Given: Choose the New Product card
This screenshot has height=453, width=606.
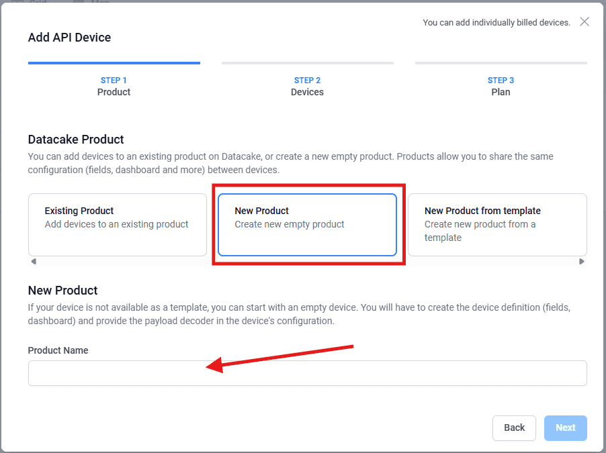Looking at the screenshot, I should [307, 225].
